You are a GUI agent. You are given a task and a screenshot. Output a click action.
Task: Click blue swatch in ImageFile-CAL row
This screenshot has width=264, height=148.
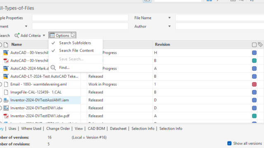254,92
